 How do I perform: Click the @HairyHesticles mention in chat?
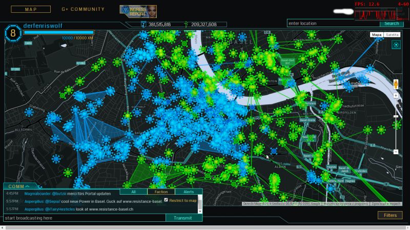pos(60,210)
